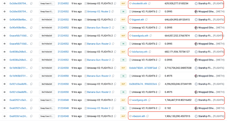227x121 pixels.
Task: Open details eye icon in vibezoni.eth row
Action: pos(5,116)
